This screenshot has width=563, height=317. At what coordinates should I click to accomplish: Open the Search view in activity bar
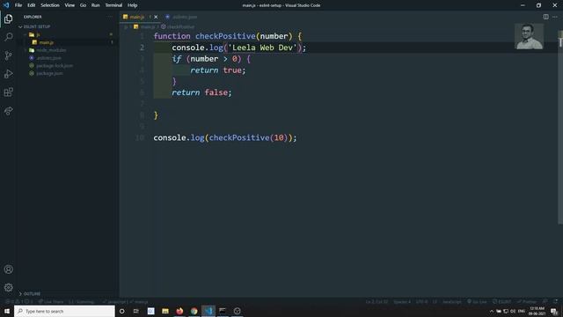[x=8, y=37]
